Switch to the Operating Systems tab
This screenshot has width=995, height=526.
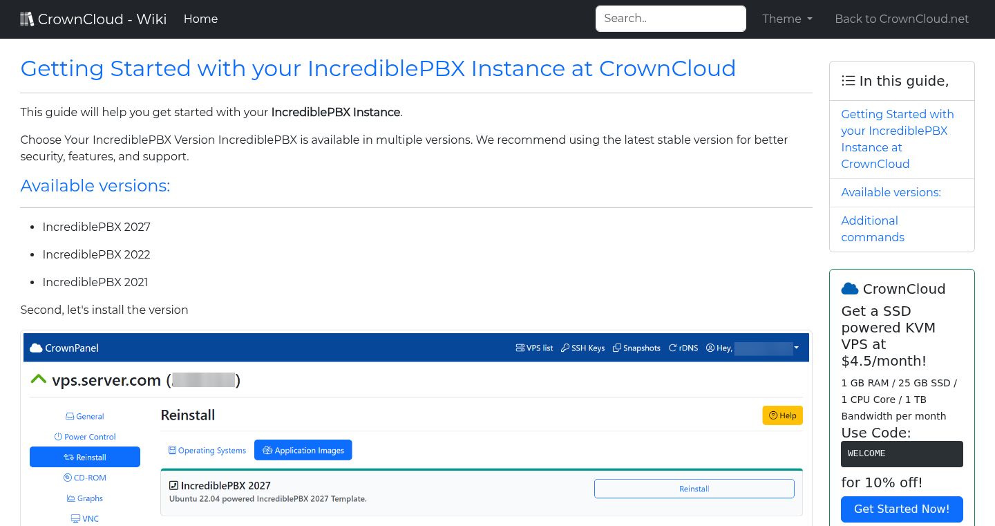[207, 450]
